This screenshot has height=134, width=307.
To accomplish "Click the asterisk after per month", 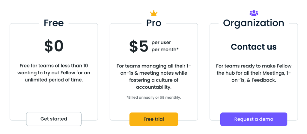I will coord(177,49).
